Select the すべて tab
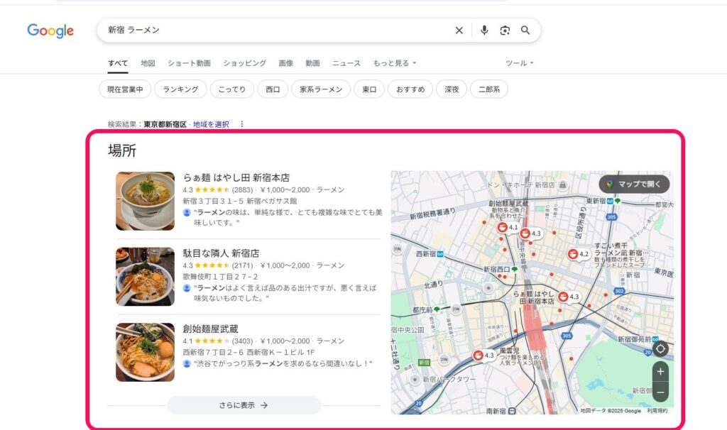727x430 pixels. (118, 63)
